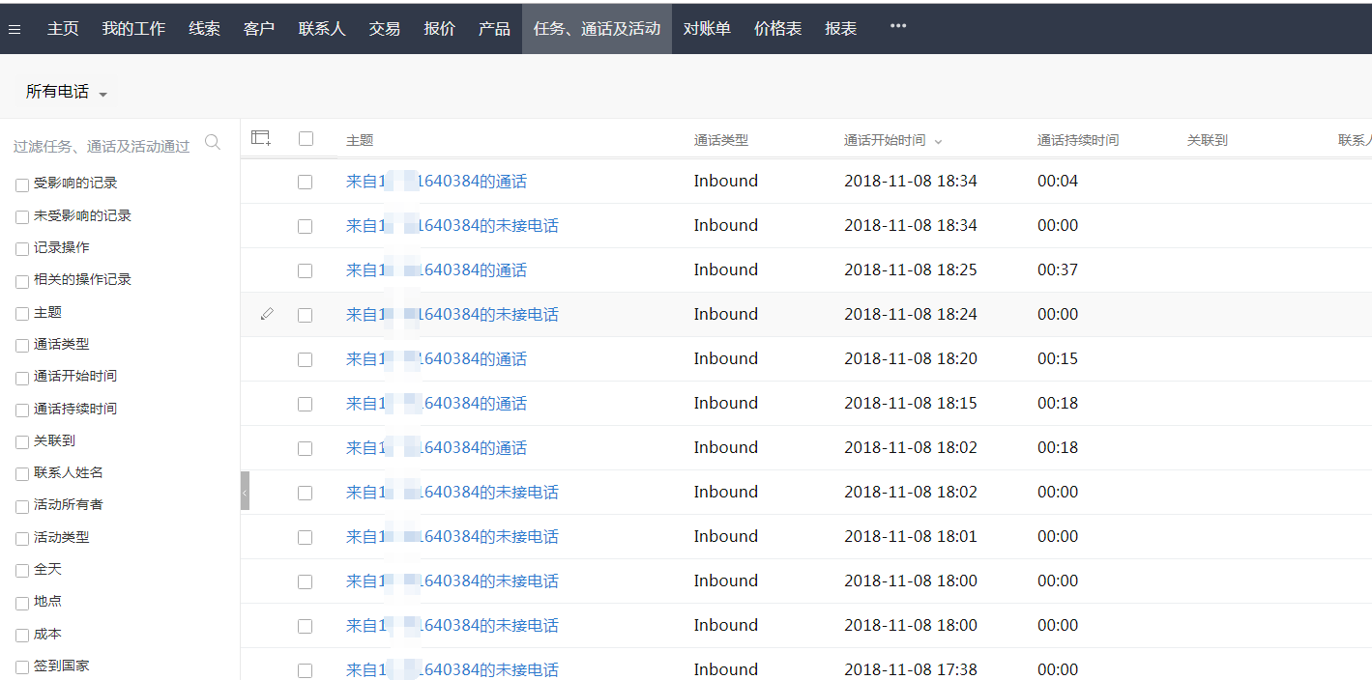1372x680 pixels.
Task: Open the missed call link at 18:01
Action: [x=452, y=537]
